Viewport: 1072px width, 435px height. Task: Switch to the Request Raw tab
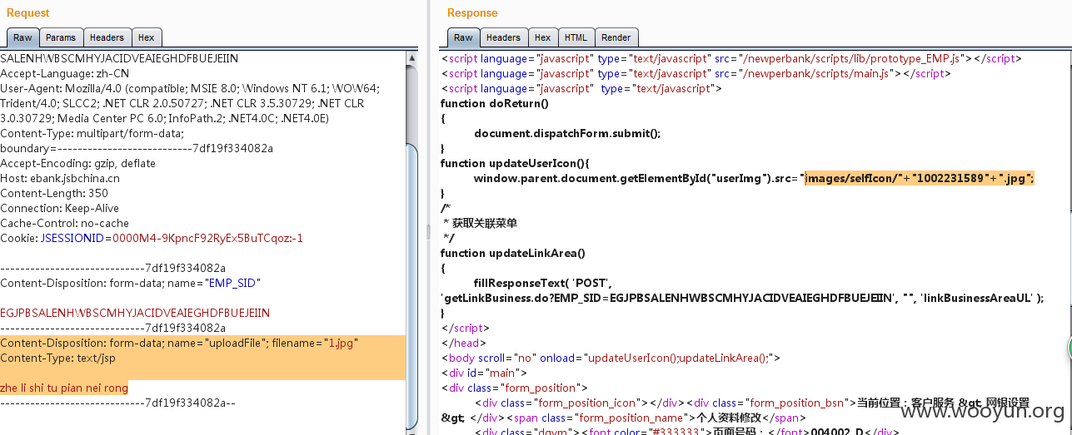tap(22, 37)
